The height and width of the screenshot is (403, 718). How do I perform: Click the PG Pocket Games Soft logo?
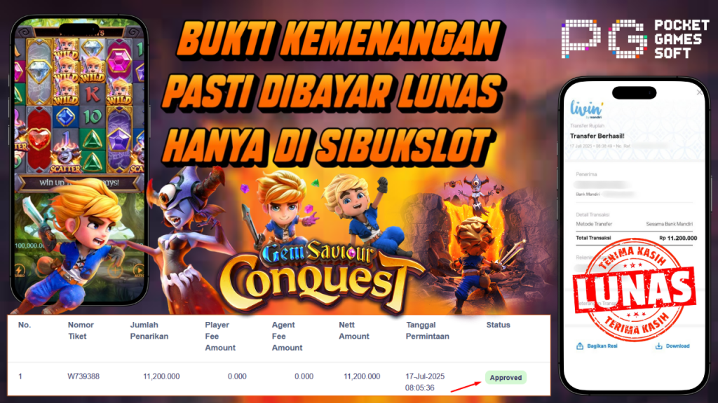point(635,39)
